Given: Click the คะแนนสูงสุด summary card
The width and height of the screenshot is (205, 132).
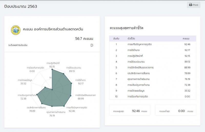Looking at the screenshot, I should pos(130,110).
